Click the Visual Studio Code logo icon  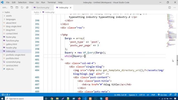[2, 2]
